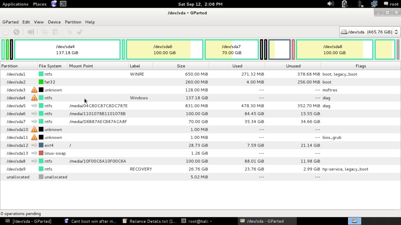Click the Bluetooth status icon in panel

(360, 4)
